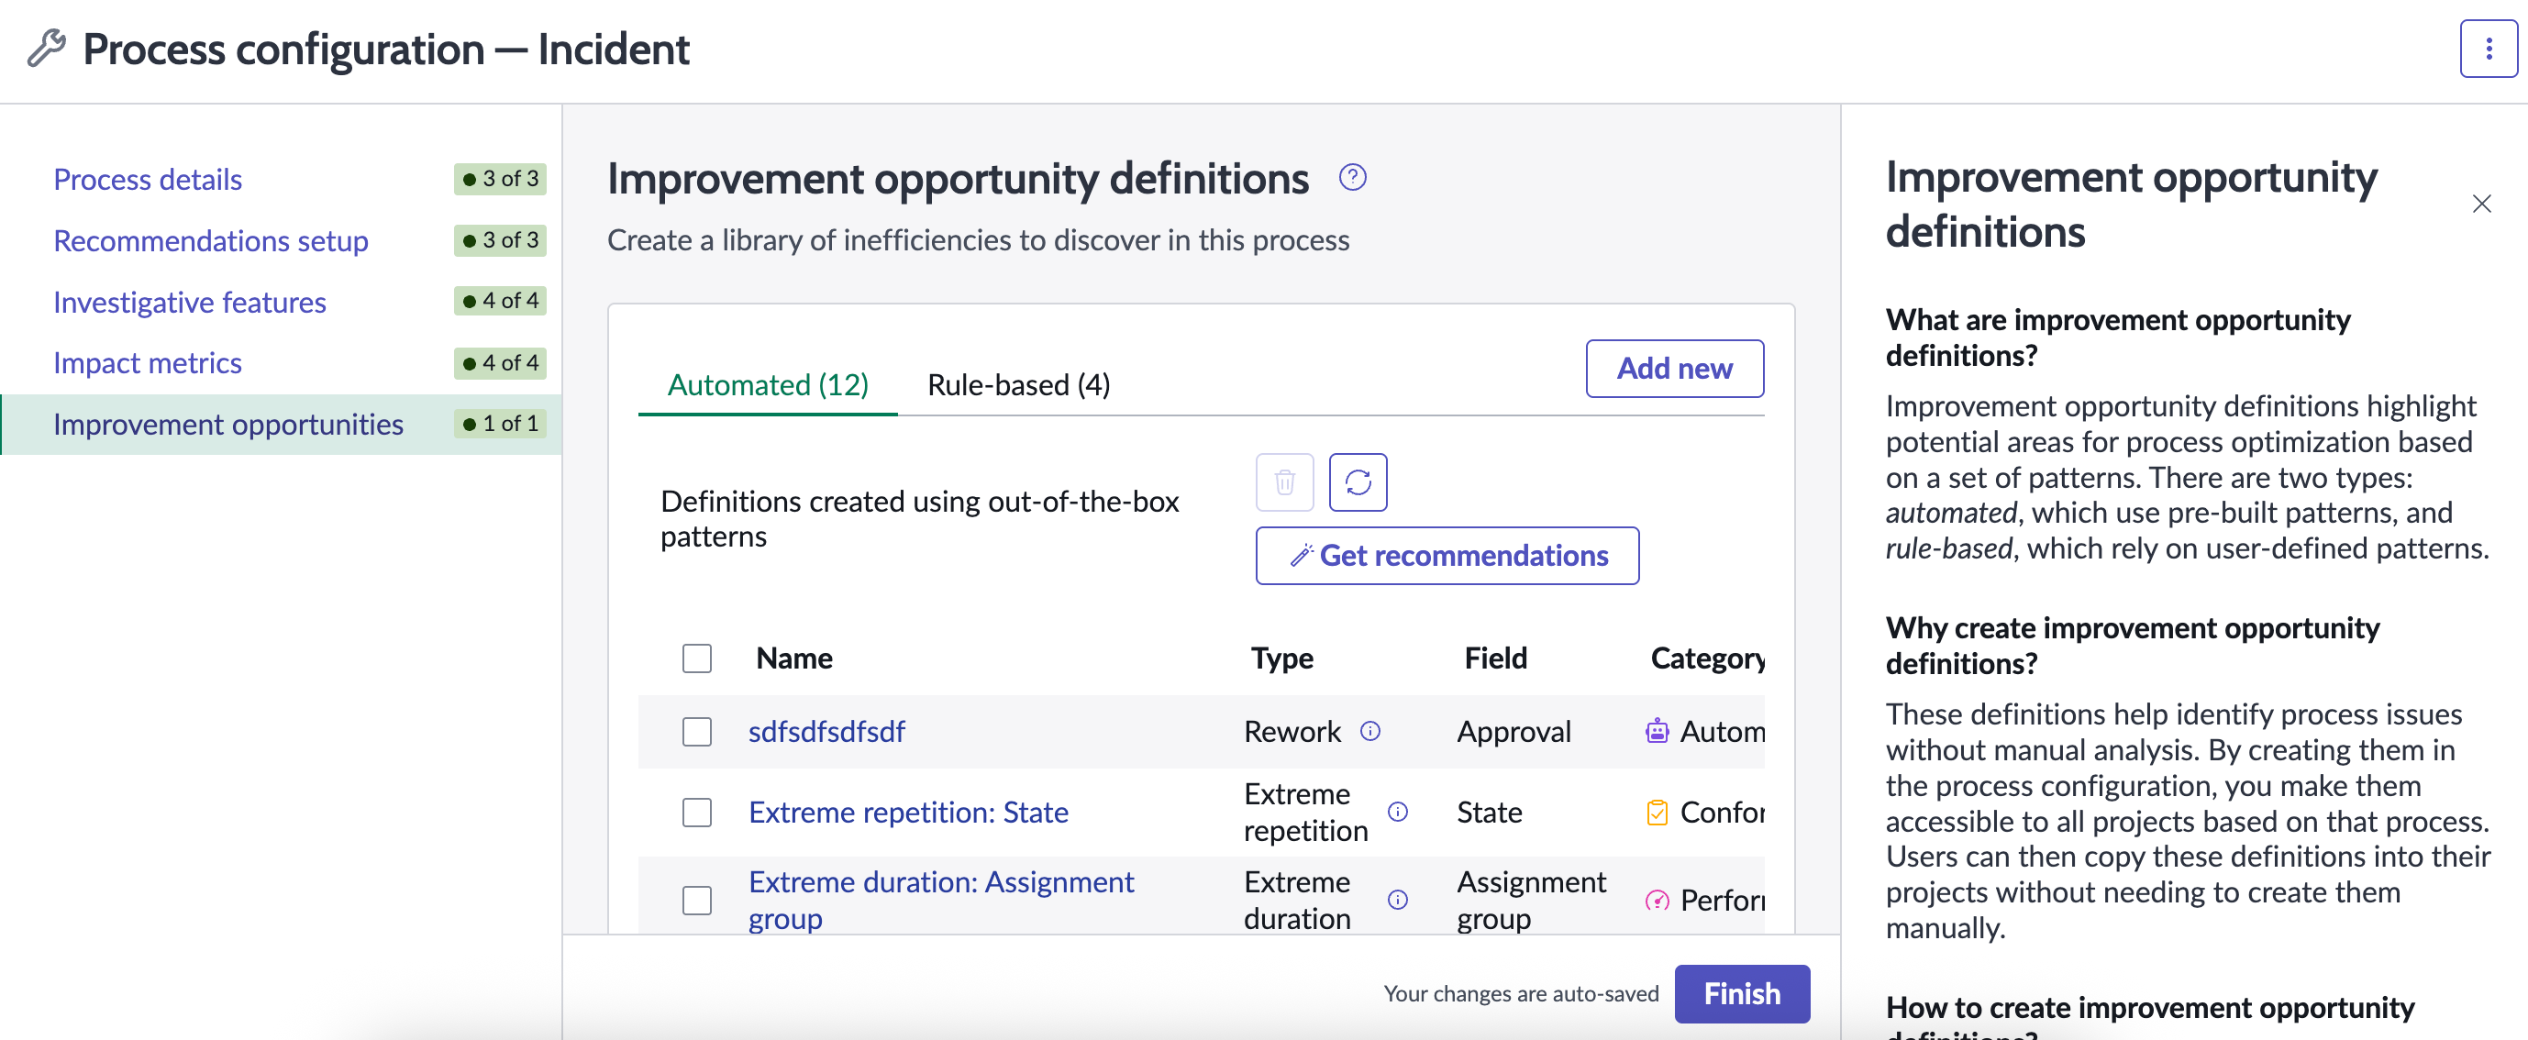Click the info icon next to Extreme repetition
The height and width of the screenshot is (1040, 2528).
(1398, 812)
